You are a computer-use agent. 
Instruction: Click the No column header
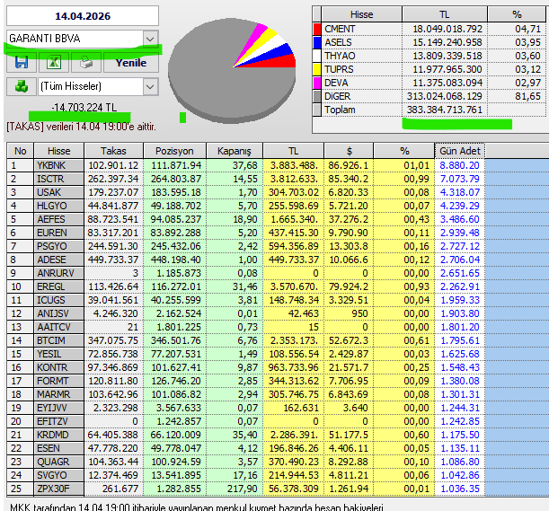(21, 151)
